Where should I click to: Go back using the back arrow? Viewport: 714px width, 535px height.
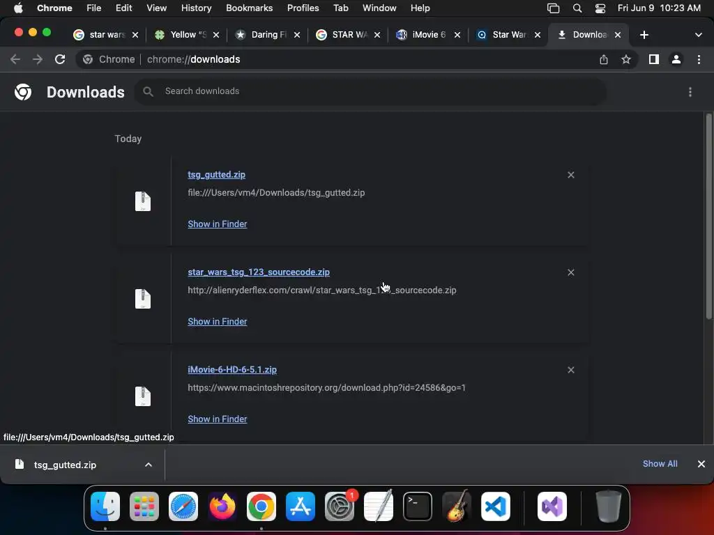pyautogui.click(x=15, y=59)
